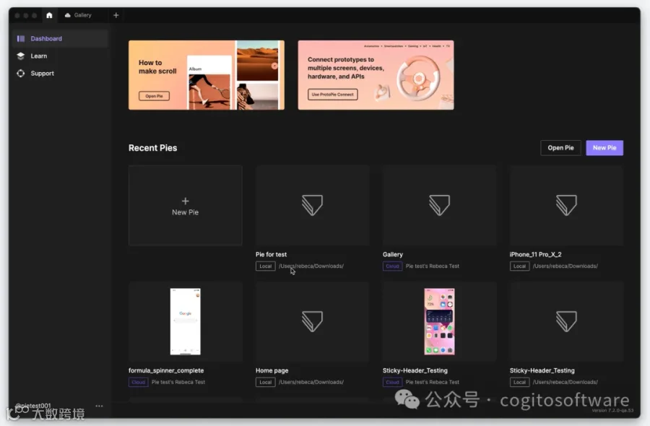Viewport: 650px width, 426px height.
Task: Click the plus icon in New Pie card
Action: tap(186, 201)
